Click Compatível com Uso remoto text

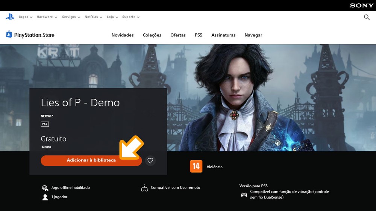tap(175, 187)
